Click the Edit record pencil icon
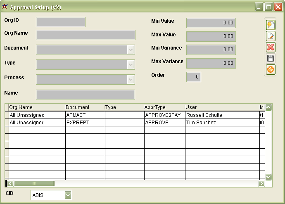This screenshot has height=204, width=285. tap(271, 36)
